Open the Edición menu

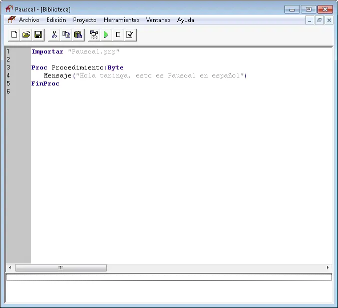56,20
